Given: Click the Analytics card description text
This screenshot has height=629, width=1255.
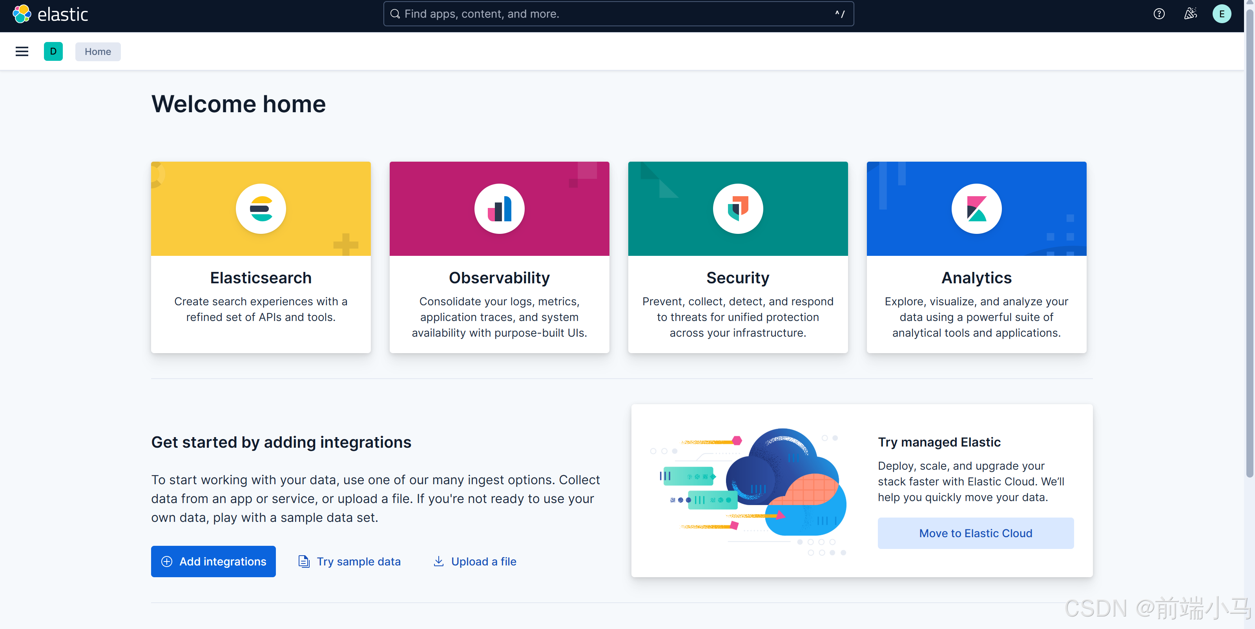Looking at the screenshot, I should (x=976, y=317).
